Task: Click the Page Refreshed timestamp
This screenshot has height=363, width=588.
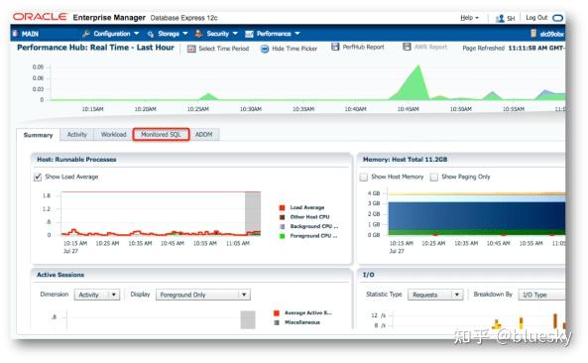Action: [x=536, y=48]
